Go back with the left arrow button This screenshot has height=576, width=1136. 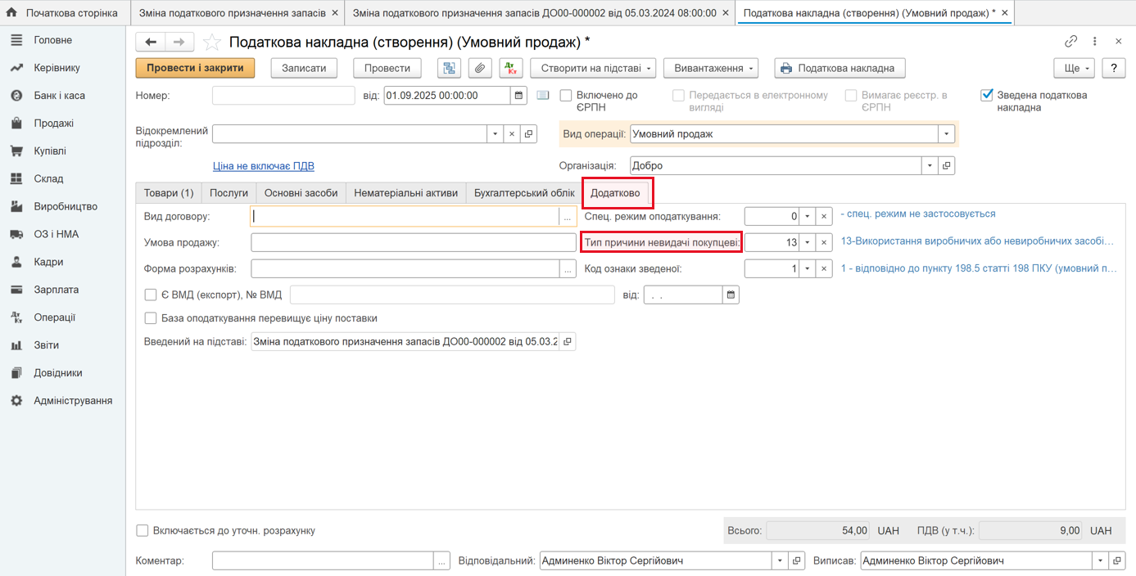click(151, 42)
